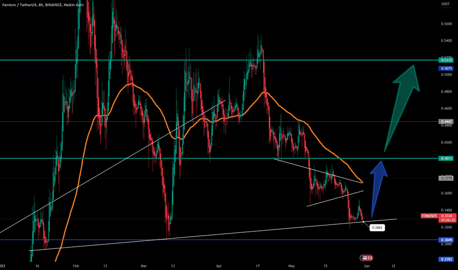
Task: Click the 0.3049 blue support price label
Action: point(446,240)
